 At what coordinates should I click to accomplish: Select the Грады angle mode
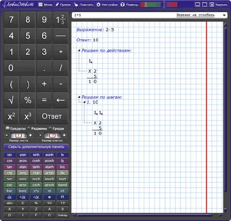pos(50,128)
